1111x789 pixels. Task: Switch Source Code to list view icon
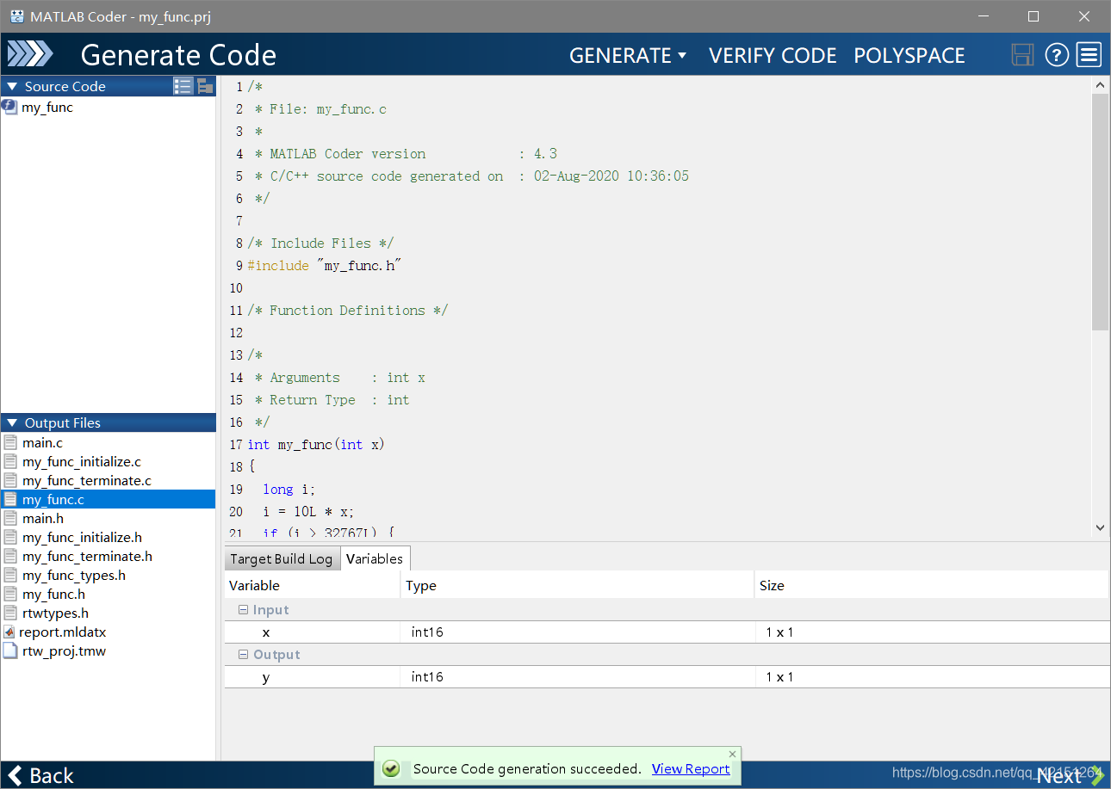point(183,86)
